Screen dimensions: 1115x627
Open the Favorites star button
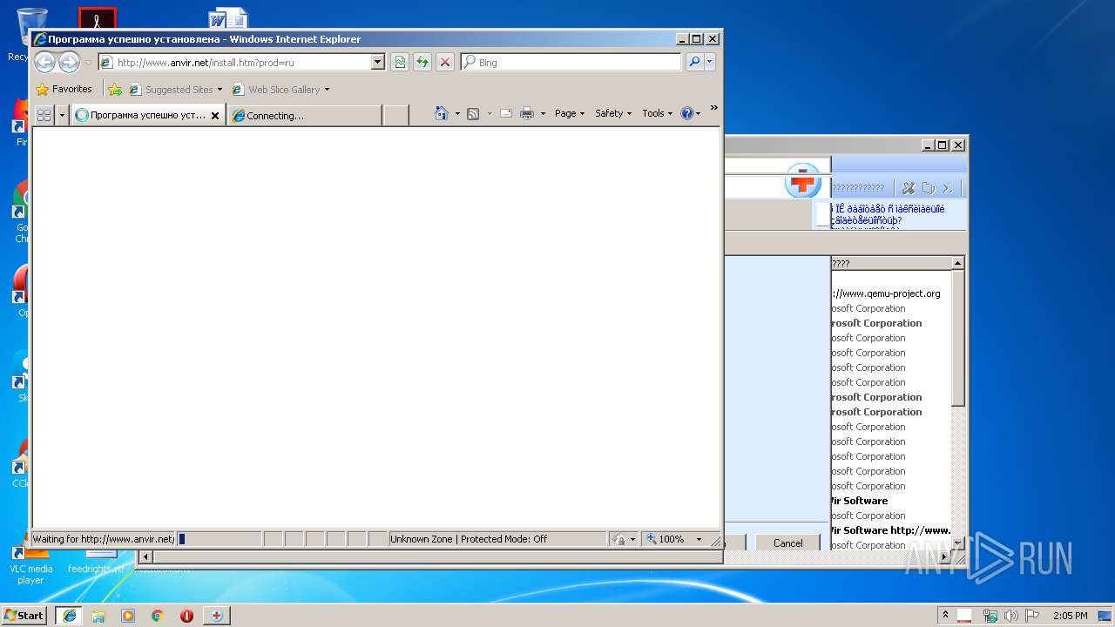(64, 89)
